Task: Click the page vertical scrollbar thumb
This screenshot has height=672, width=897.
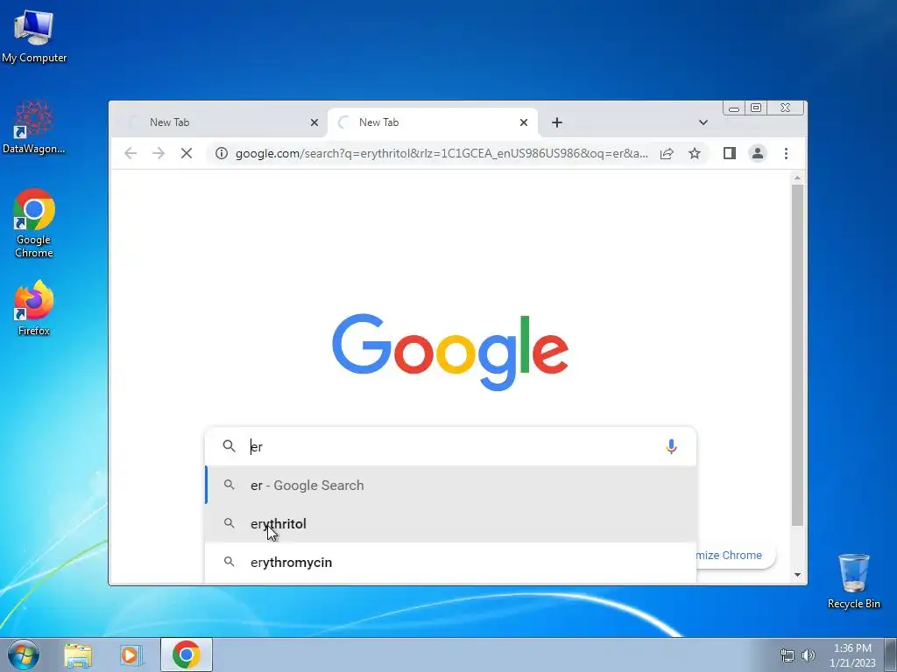Action: coord(797,355)
